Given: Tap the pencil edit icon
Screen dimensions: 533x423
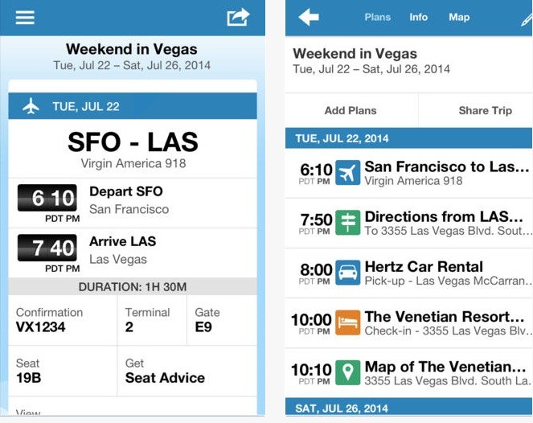Looking at the screenshot, I should click(525, 18).
